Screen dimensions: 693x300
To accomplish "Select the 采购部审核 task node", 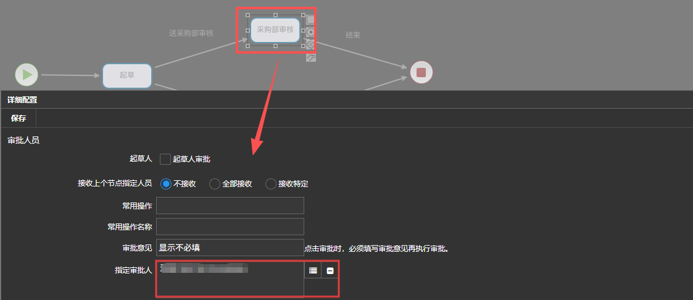I will pos(275,30).
